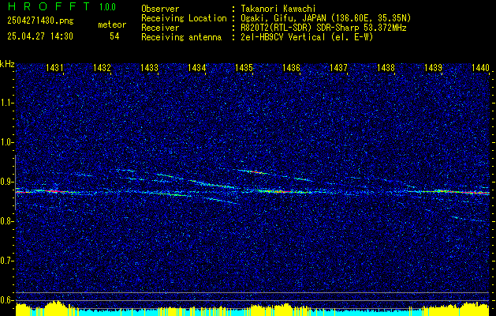Click the kHz axis unit label
Image resolution: width=496 pixels, height=316 pixels.
[7, 64]
